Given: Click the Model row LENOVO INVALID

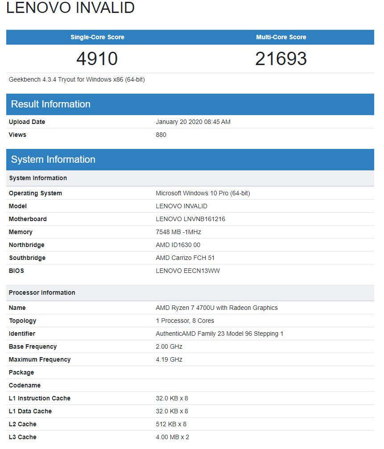Looking at the screenshot, I should pyautogui.click(x=182, y=206).
